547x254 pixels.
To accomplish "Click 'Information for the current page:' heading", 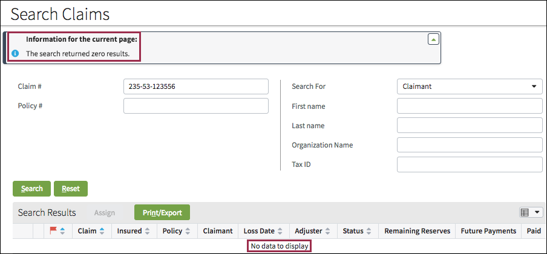I will pyautogui.click(x=82, y=39).
